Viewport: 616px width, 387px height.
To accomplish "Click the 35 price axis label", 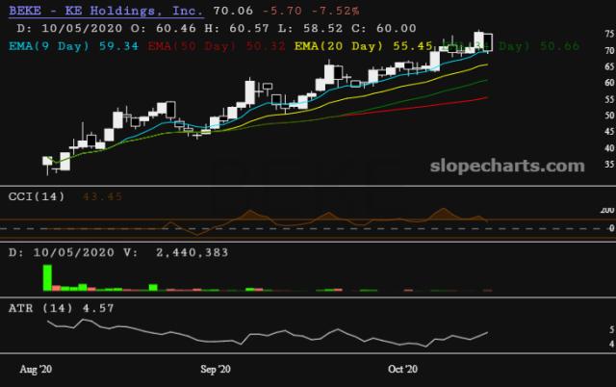I will pyautogui.click(x=606, y=165).
